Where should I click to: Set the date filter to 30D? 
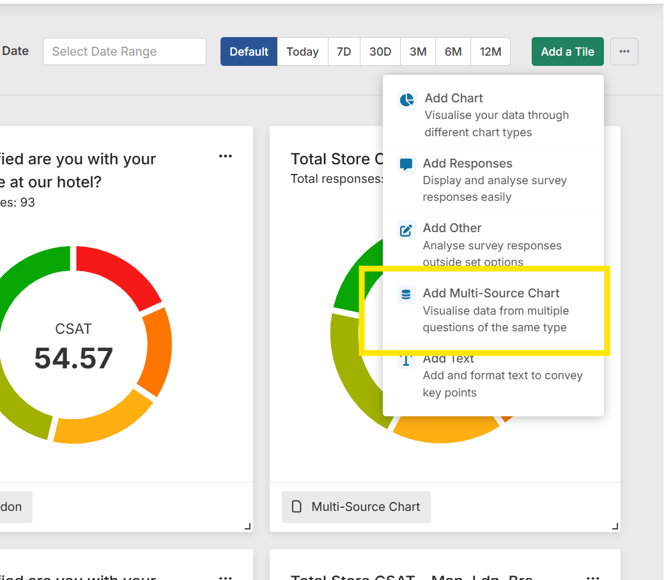[x=380, y=52]
